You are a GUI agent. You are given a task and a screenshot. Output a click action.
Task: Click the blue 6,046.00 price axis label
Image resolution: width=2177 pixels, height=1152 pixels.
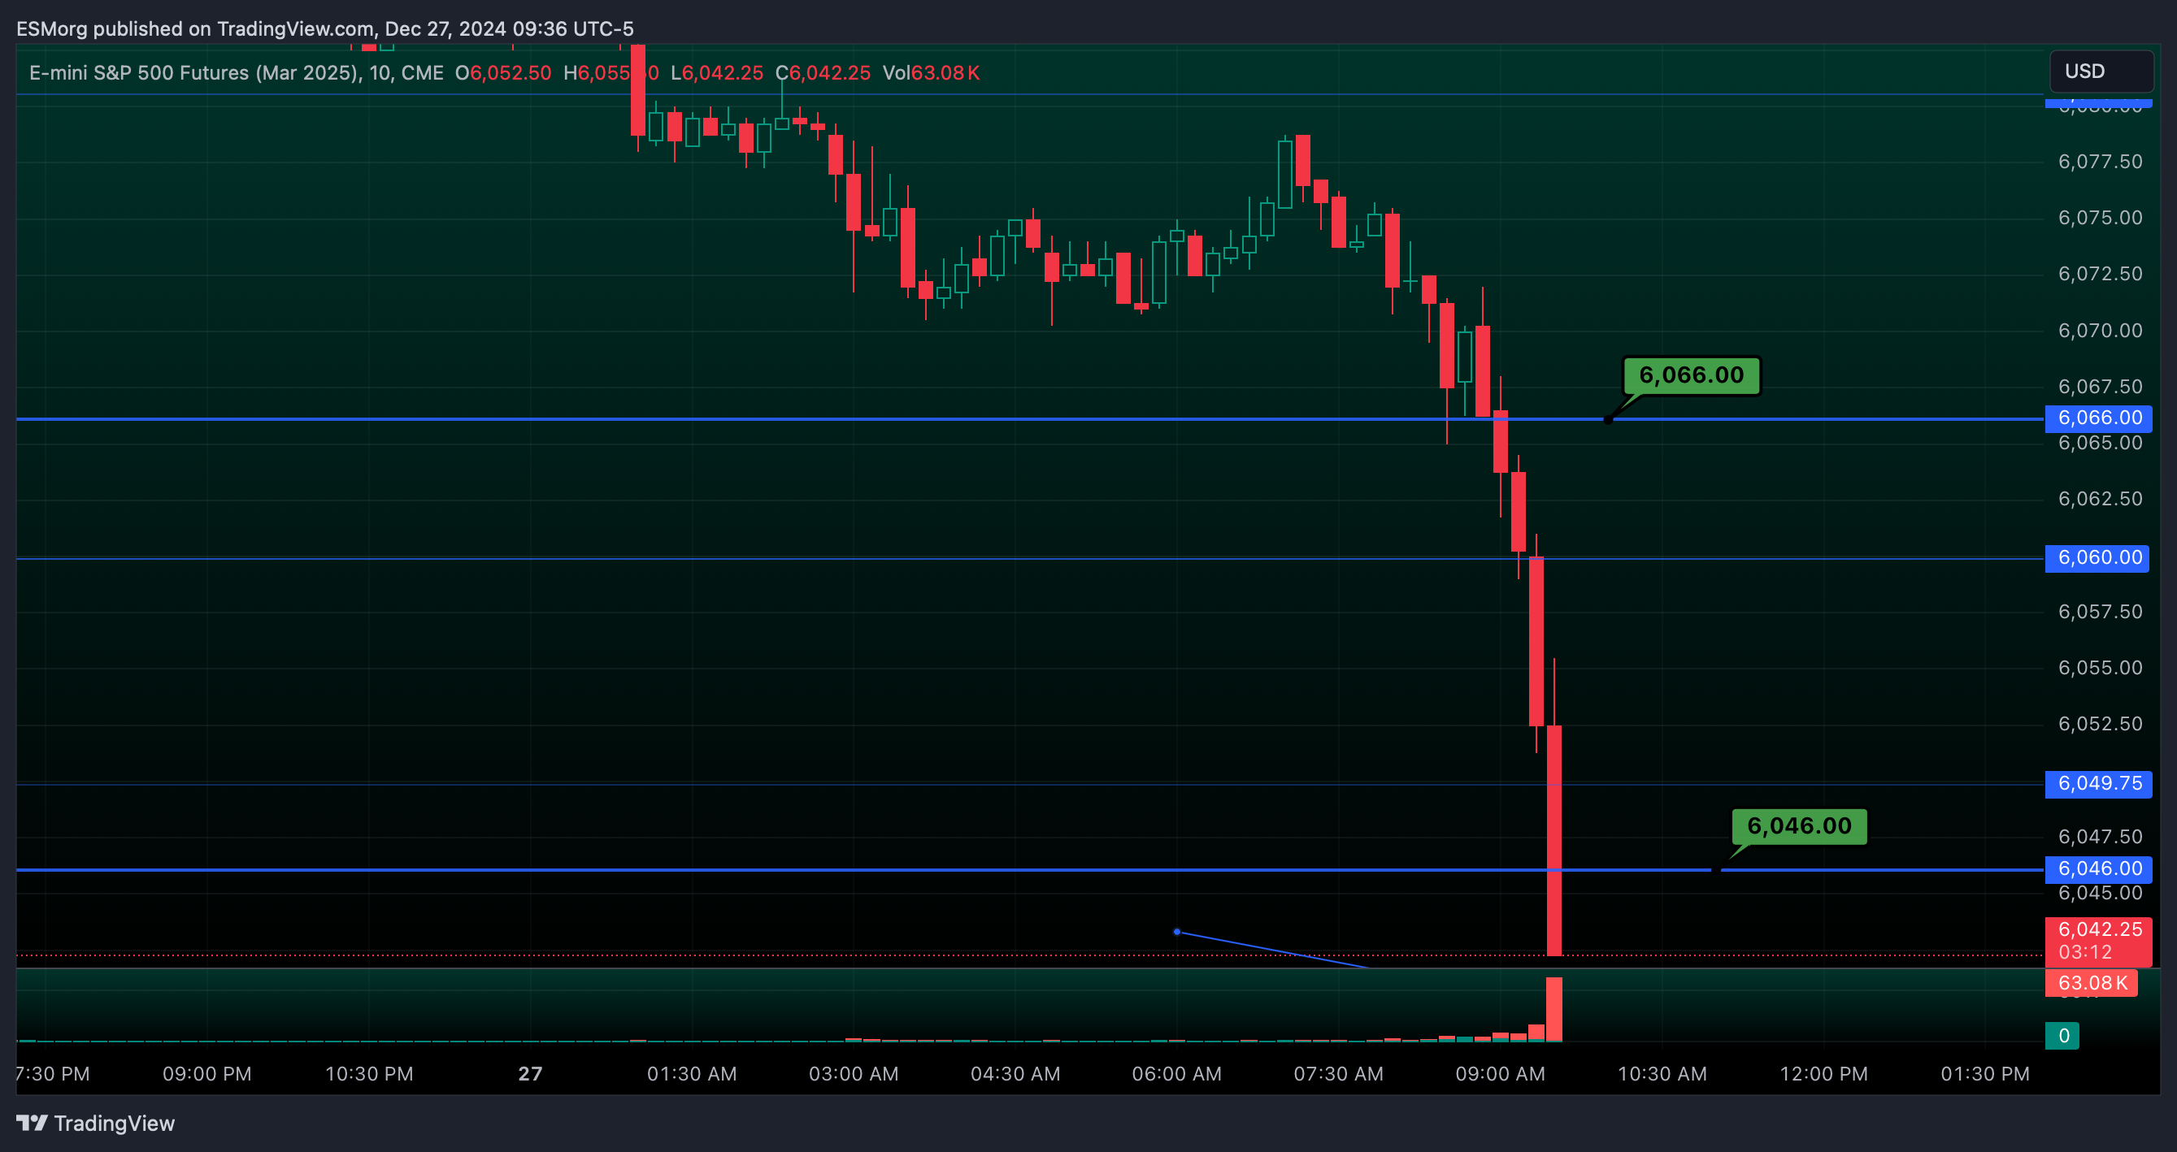coord(2099,869)
